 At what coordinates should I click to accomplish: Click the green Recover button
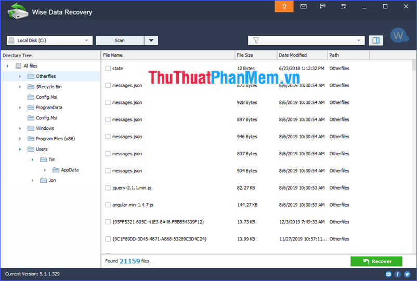376,261
